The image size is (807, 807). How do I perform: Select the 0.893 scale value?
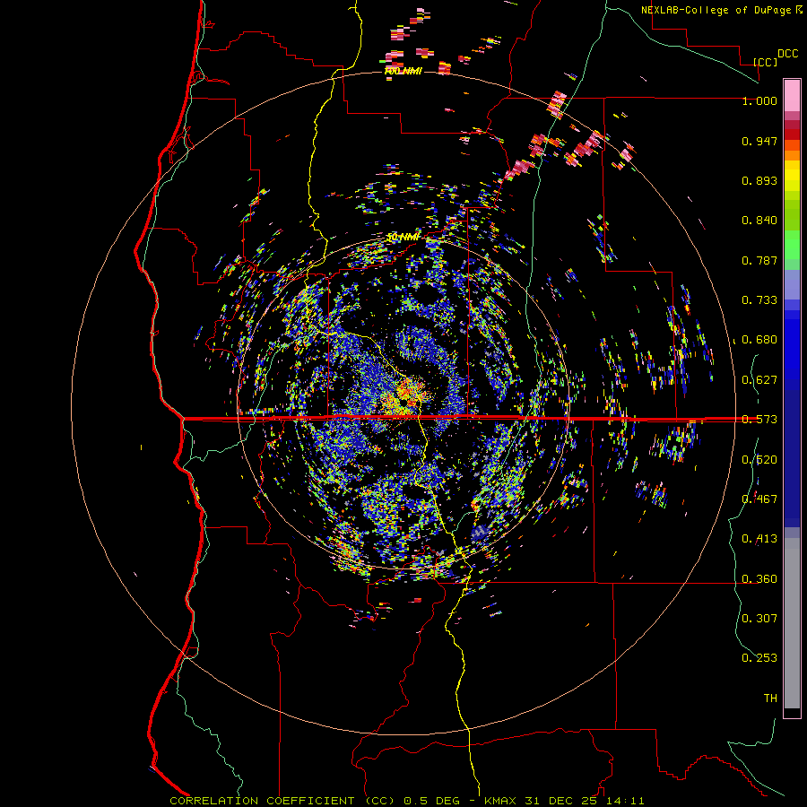click(x=759, y=180)
